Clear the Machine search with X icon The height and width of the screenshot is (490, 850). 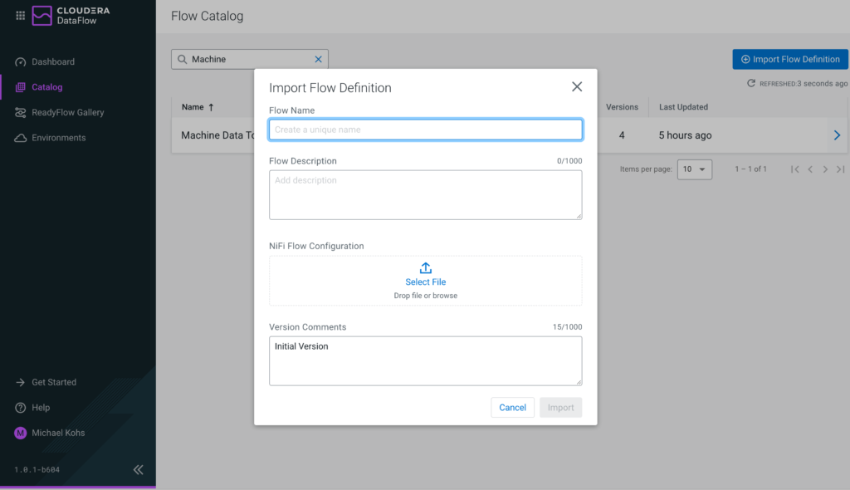point(318,59)
